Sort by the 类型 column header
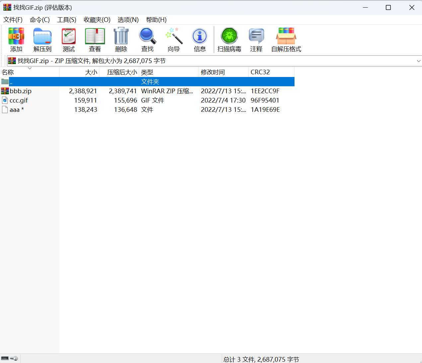 point(169,72)
